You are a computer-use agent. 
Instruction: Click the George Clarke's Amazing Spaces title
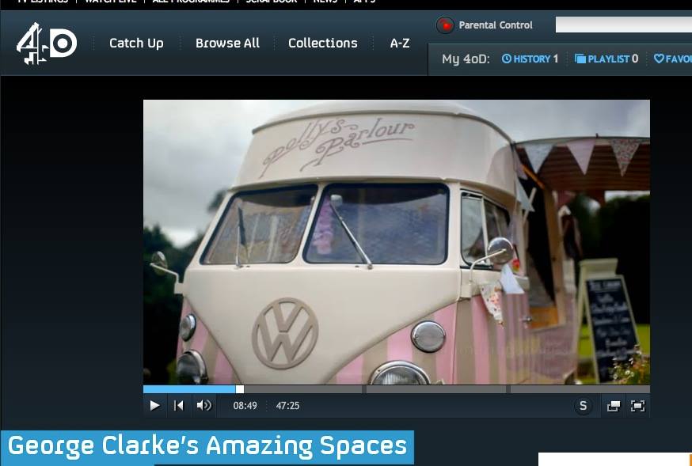click(x=207, y=445)
